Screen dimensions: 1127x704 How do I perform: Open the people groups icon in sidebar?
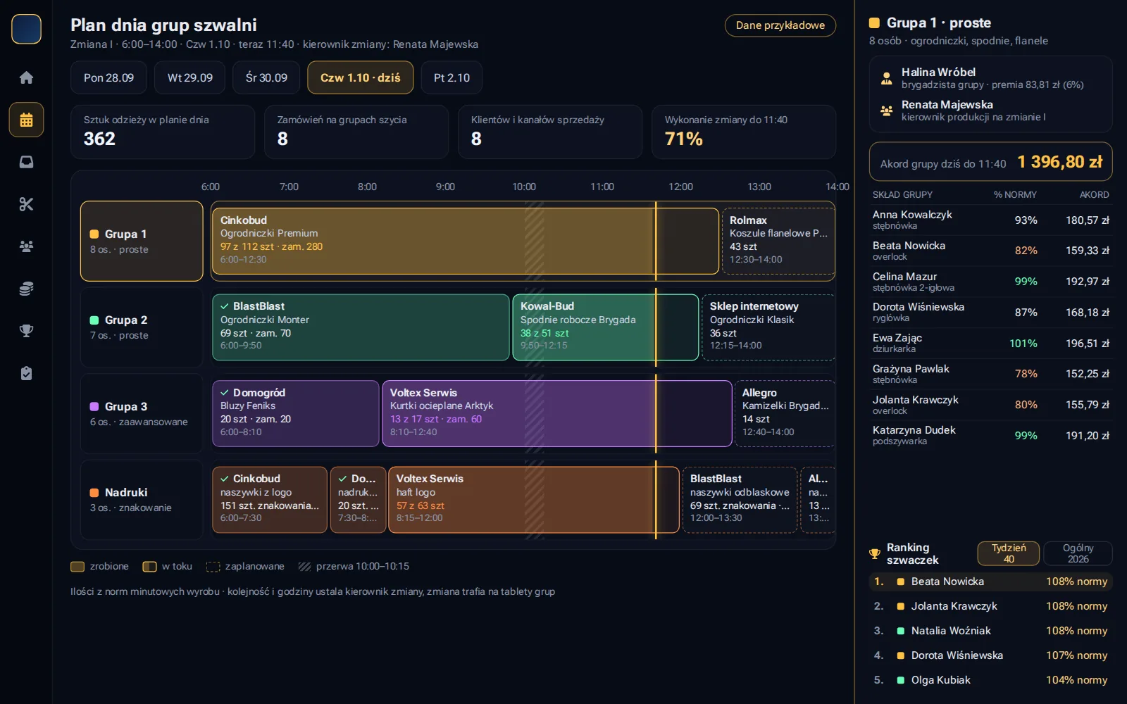[26, 246]
